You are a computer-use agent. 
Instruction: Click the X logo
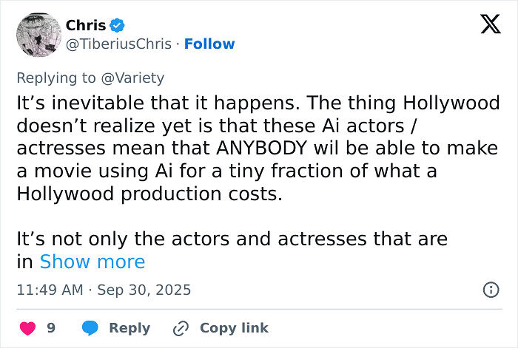pos(490,24)
